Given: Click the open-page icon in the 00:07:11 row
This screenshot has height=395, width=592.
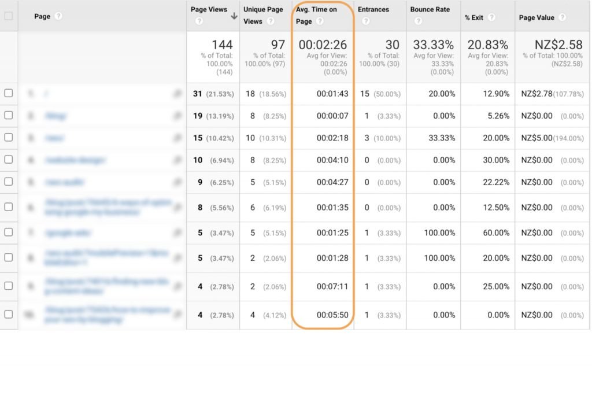Looking at the screenshot, I should tap(177, 287).
